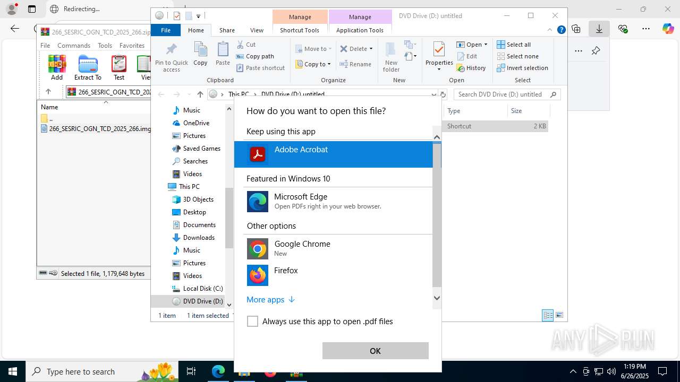Screen dimensions: 680x382
Task: Click Select all in the ribbon
Action: pos(514,45)
